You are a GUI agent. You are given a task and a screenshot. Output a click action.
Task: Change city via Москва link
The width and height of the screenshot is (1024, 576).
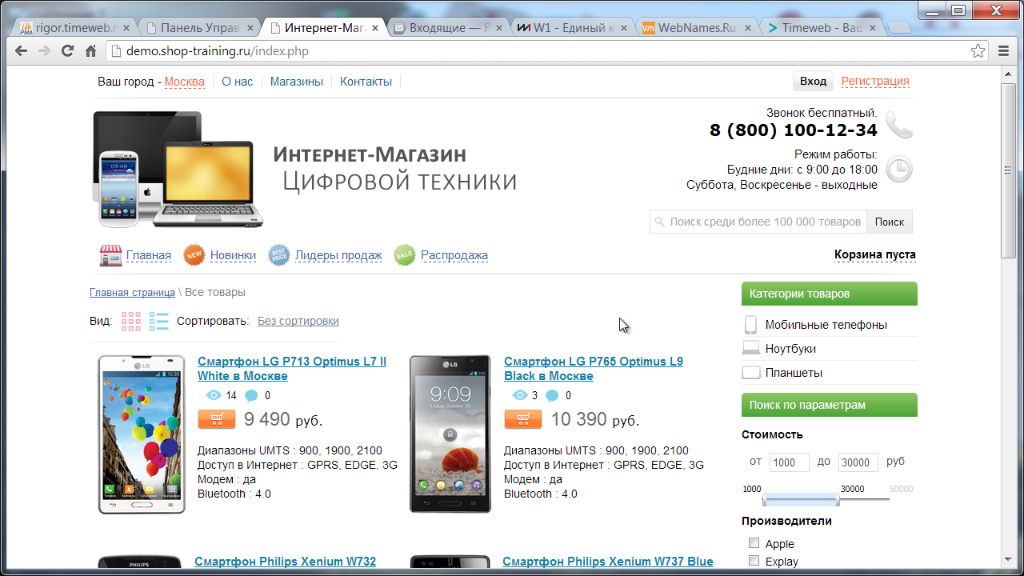coord(185,82)
